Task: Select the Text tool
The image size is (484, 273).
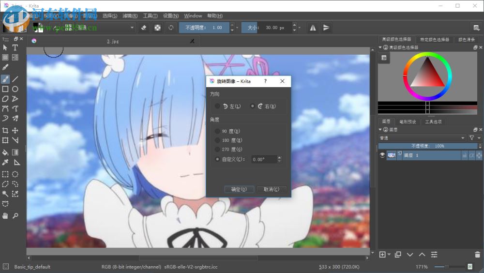Action: (15, 47)
